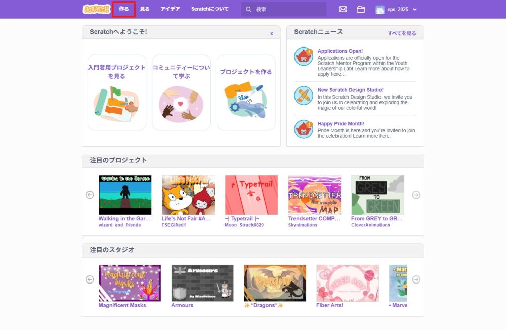Click previous arrow in featured studios

click(x=90, y=279)
